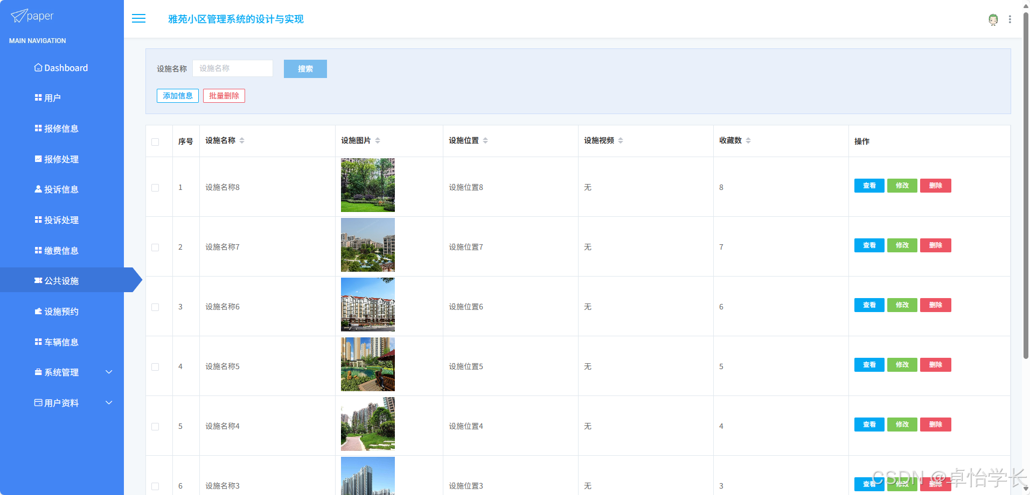Click the 设施名称 search input field
The height and width of the screenshot is (495, 1030).
pos(233,68)
